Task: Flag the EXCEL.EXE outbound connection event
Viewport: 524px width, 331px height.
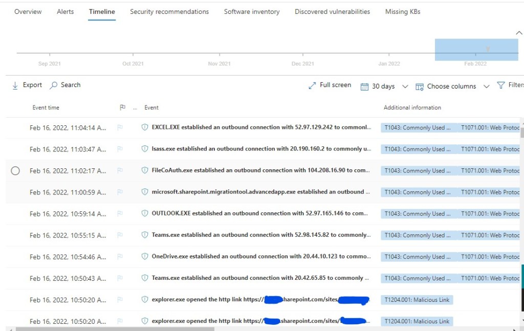Action: [120, 128]
